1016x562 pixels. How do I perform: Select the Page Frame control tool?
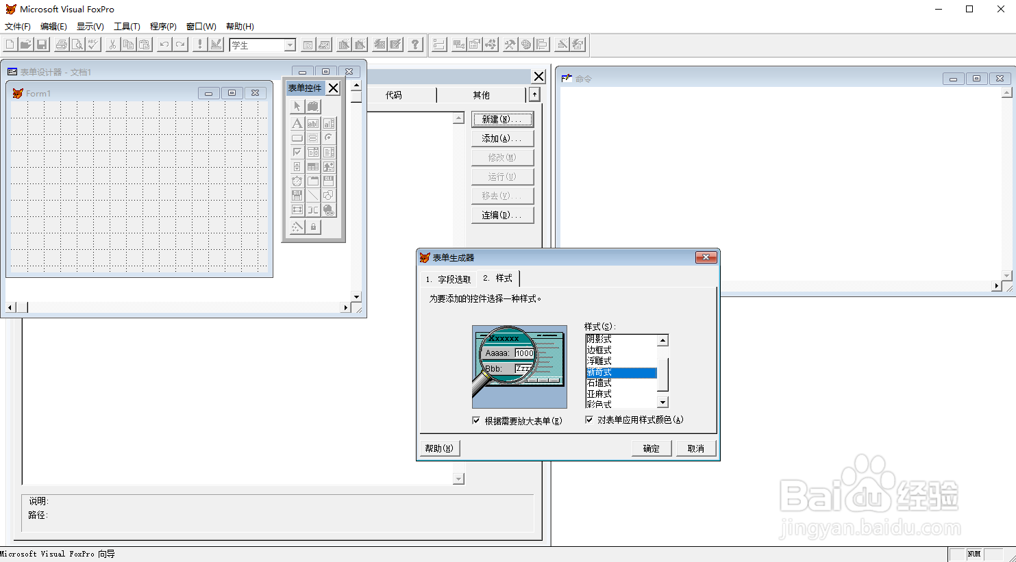(313, 181)
